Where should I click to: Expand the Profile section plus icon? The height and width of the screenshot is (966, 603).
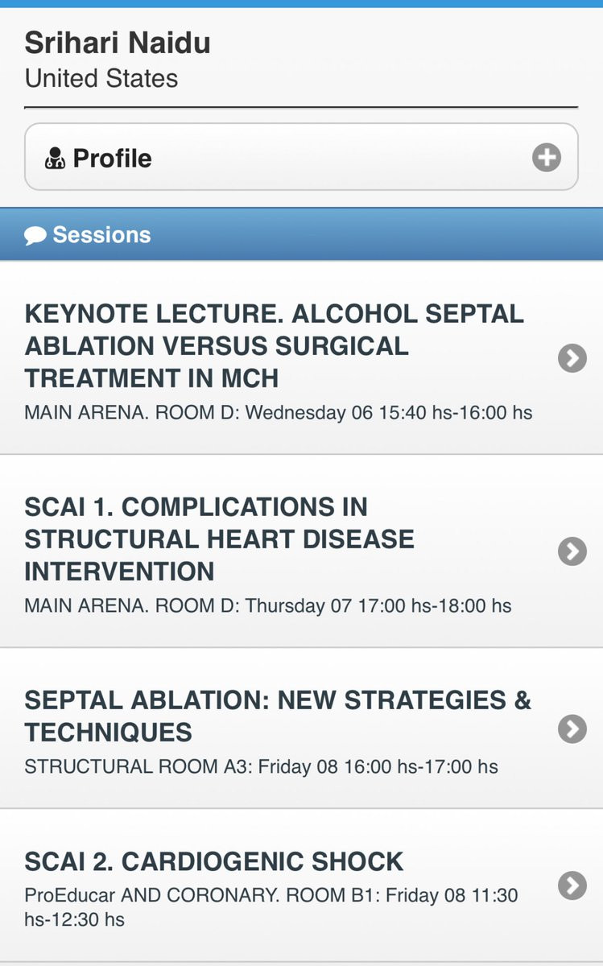tap(547, 157)
